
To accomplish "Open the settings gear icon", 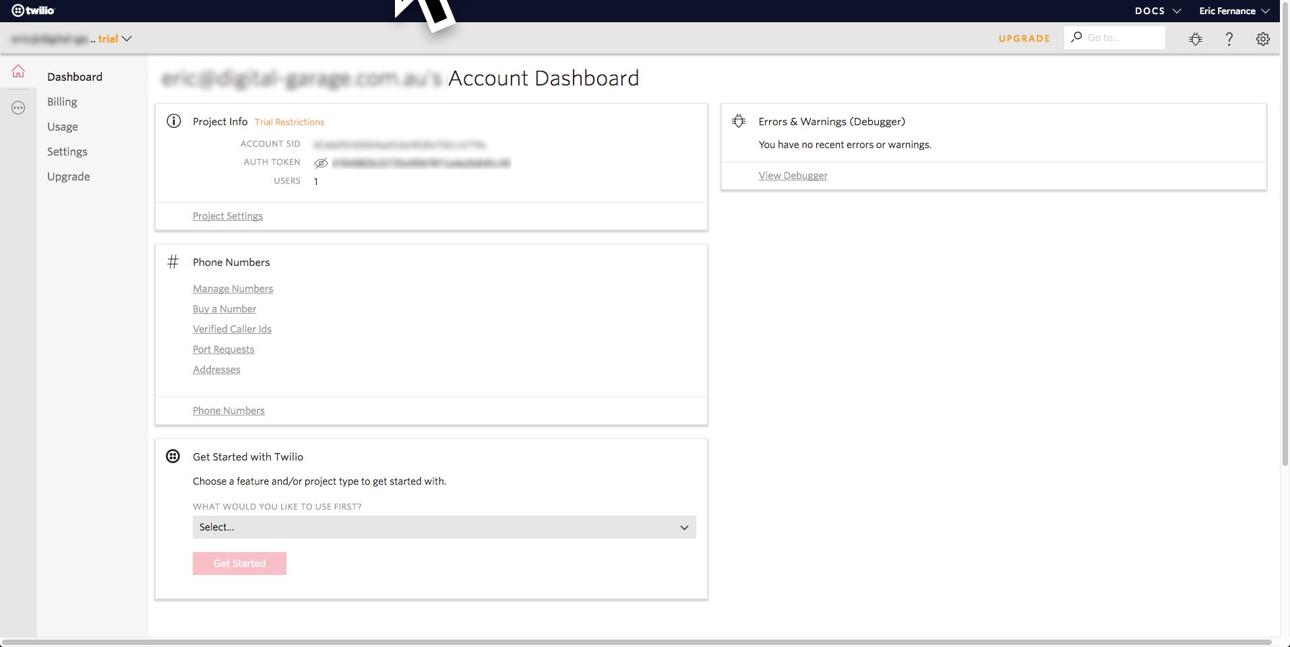I will tap(1263, 39).
